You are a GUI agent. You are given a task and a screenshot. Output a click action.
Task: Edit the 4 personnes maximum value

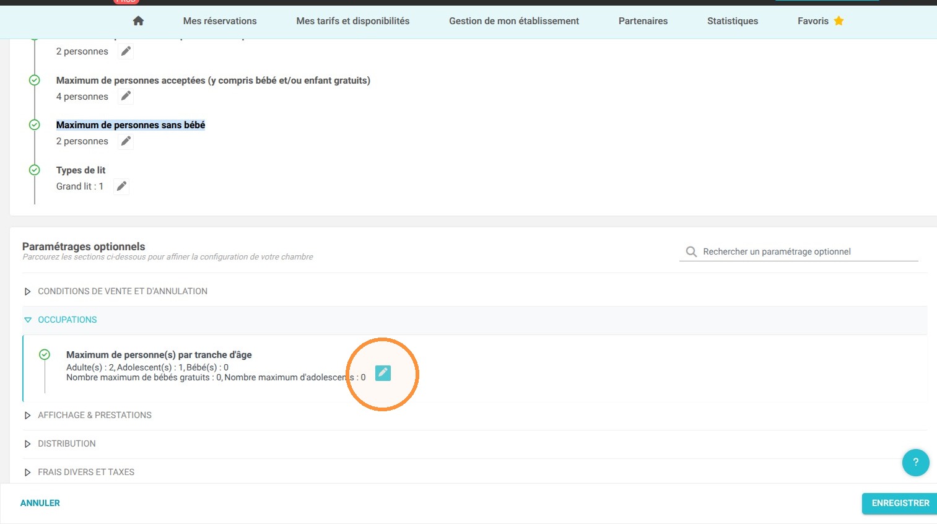click(126, 96)
